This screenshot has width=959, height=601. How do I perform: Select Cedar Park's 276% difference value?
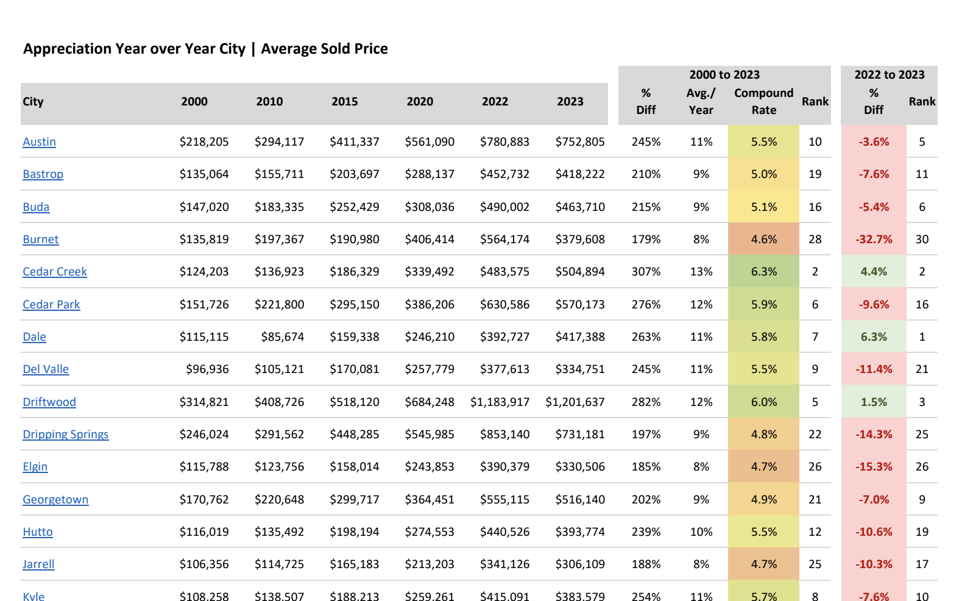(x=646, y=305)
